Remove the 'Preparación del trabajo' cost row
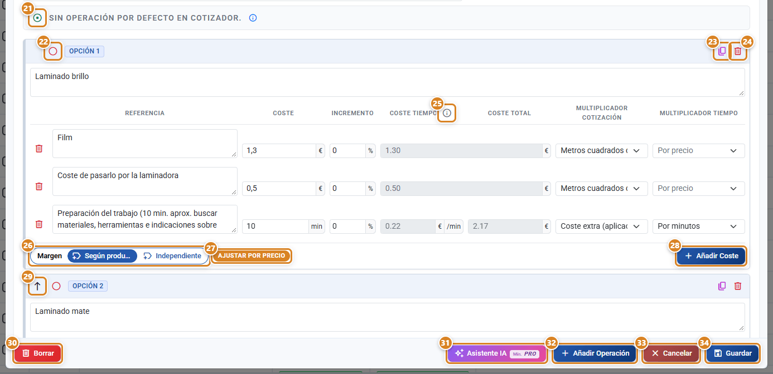Viewport: 773px width, 374px height. click(x=39, y=224)
